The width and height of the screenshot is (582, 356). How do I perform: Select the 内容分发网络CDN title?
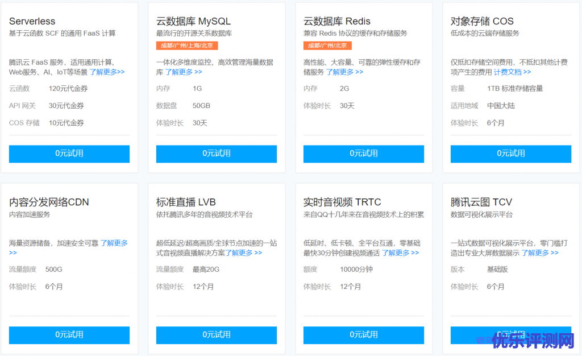49,202
